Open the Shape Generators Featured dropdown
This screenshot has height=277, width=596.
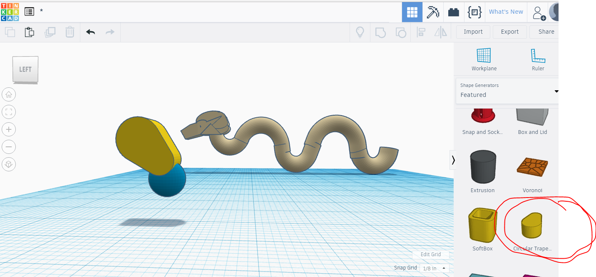(x=507, y=91)
